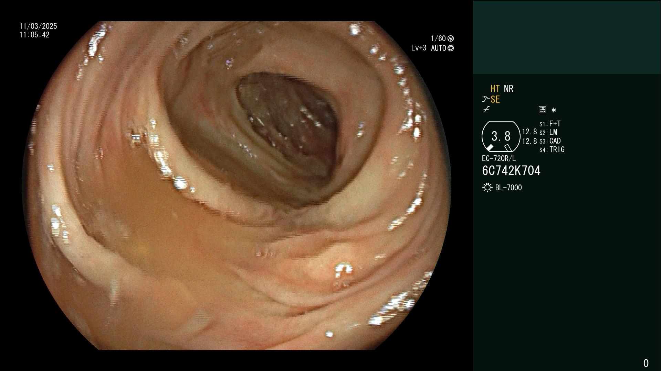The image size is (661, 371).
Task: Click the HT indicator label
Action: pyautogui.click(x=495, y=89)
